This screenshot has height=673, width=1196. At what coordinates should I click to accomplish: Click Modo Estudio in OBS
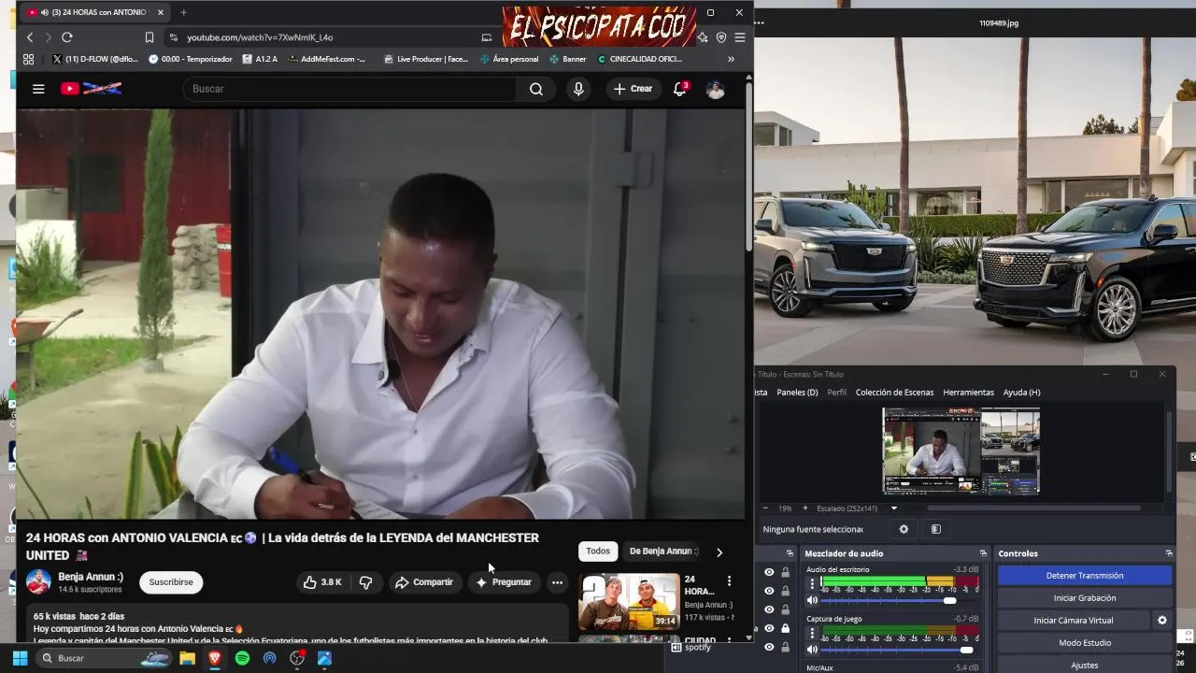click(1085, 643)
